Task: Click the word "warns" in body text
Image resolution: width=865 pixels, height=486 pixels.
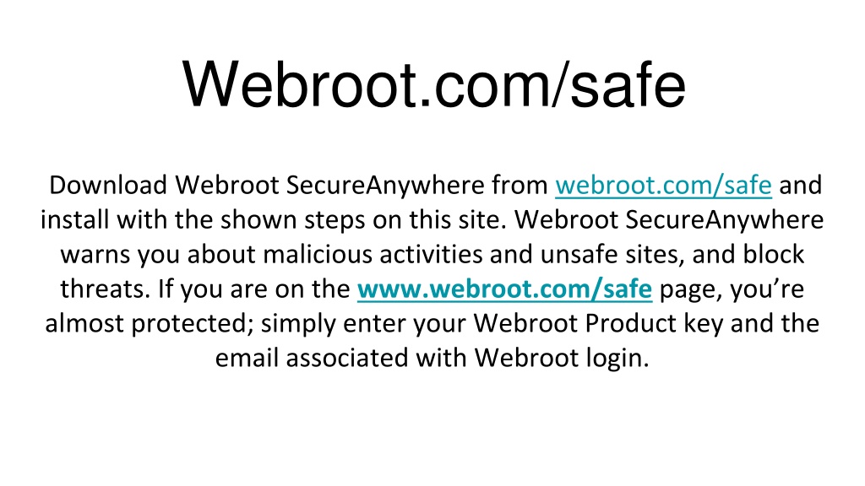Action: pyautogui.click(x=95, y=255)
